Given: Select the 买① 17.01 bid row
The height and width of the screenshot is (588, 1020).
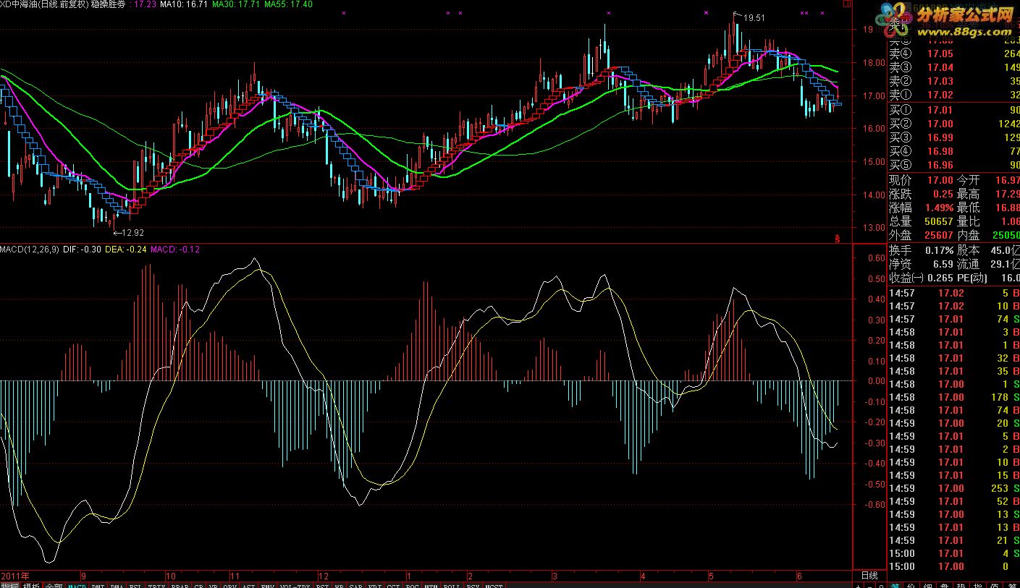Looking at the screenshot, I should tap(954, 110).
